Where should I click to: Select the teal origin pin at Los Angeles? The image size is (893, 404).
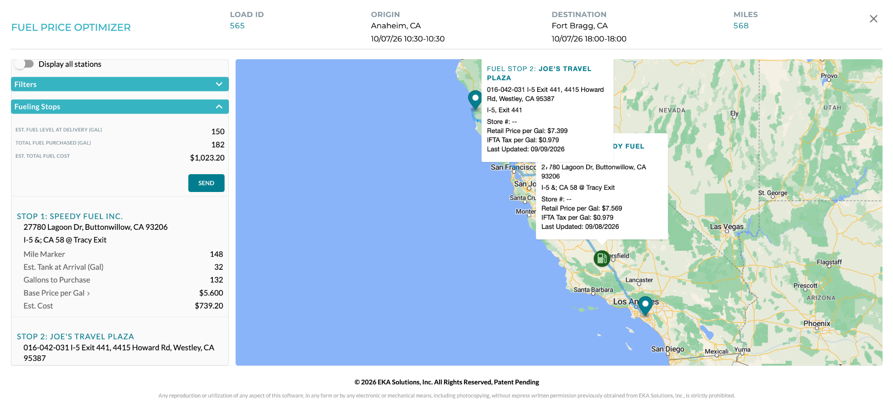pyautogui.click(x=645, y=305)
